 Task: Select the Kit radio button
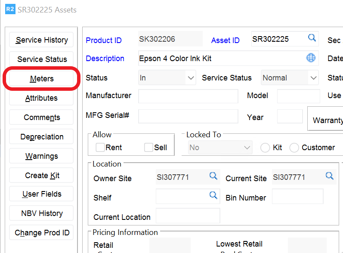pos(265,148)
